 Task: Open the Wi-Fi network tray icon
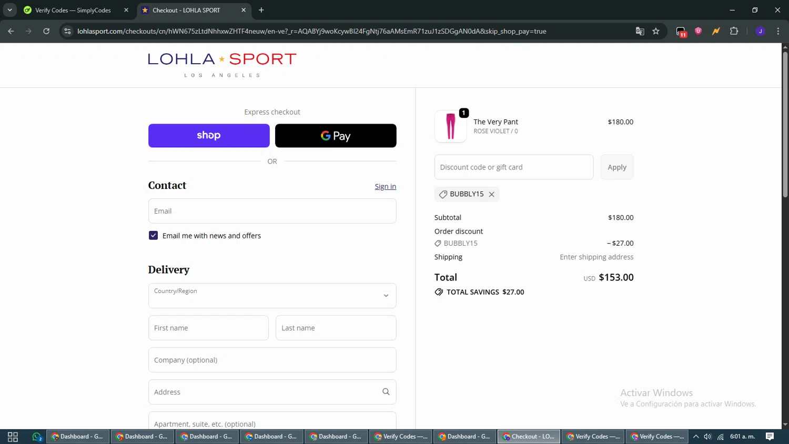click(721, 437)
